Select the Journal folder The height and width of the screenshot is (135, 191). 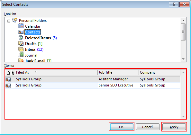click(x=31, y=55)
